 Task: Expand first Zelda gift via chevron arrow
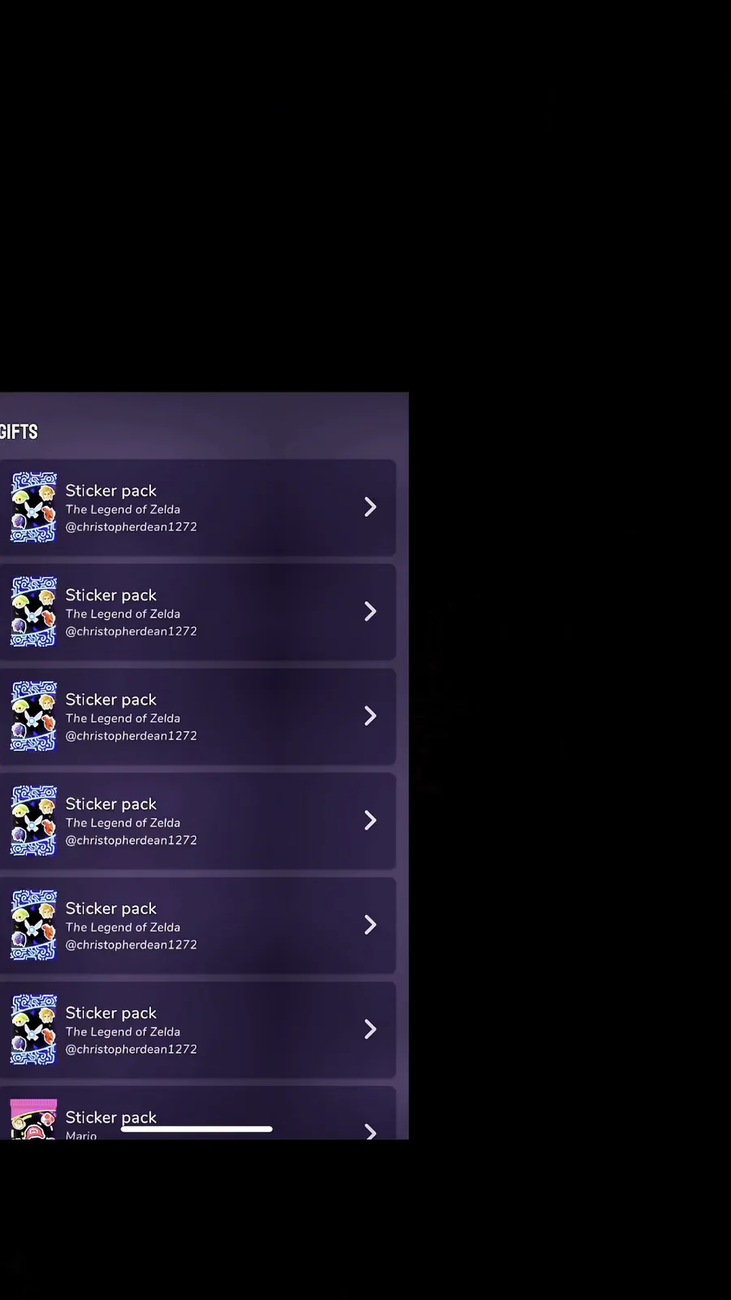tap(370, 507)
